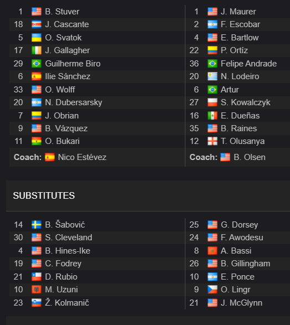This screenshot has height=325, width=290.
Task: Click the Poland flag next to S. Kowalczyk
Action: pyautogui.click(x=213, y=102)
